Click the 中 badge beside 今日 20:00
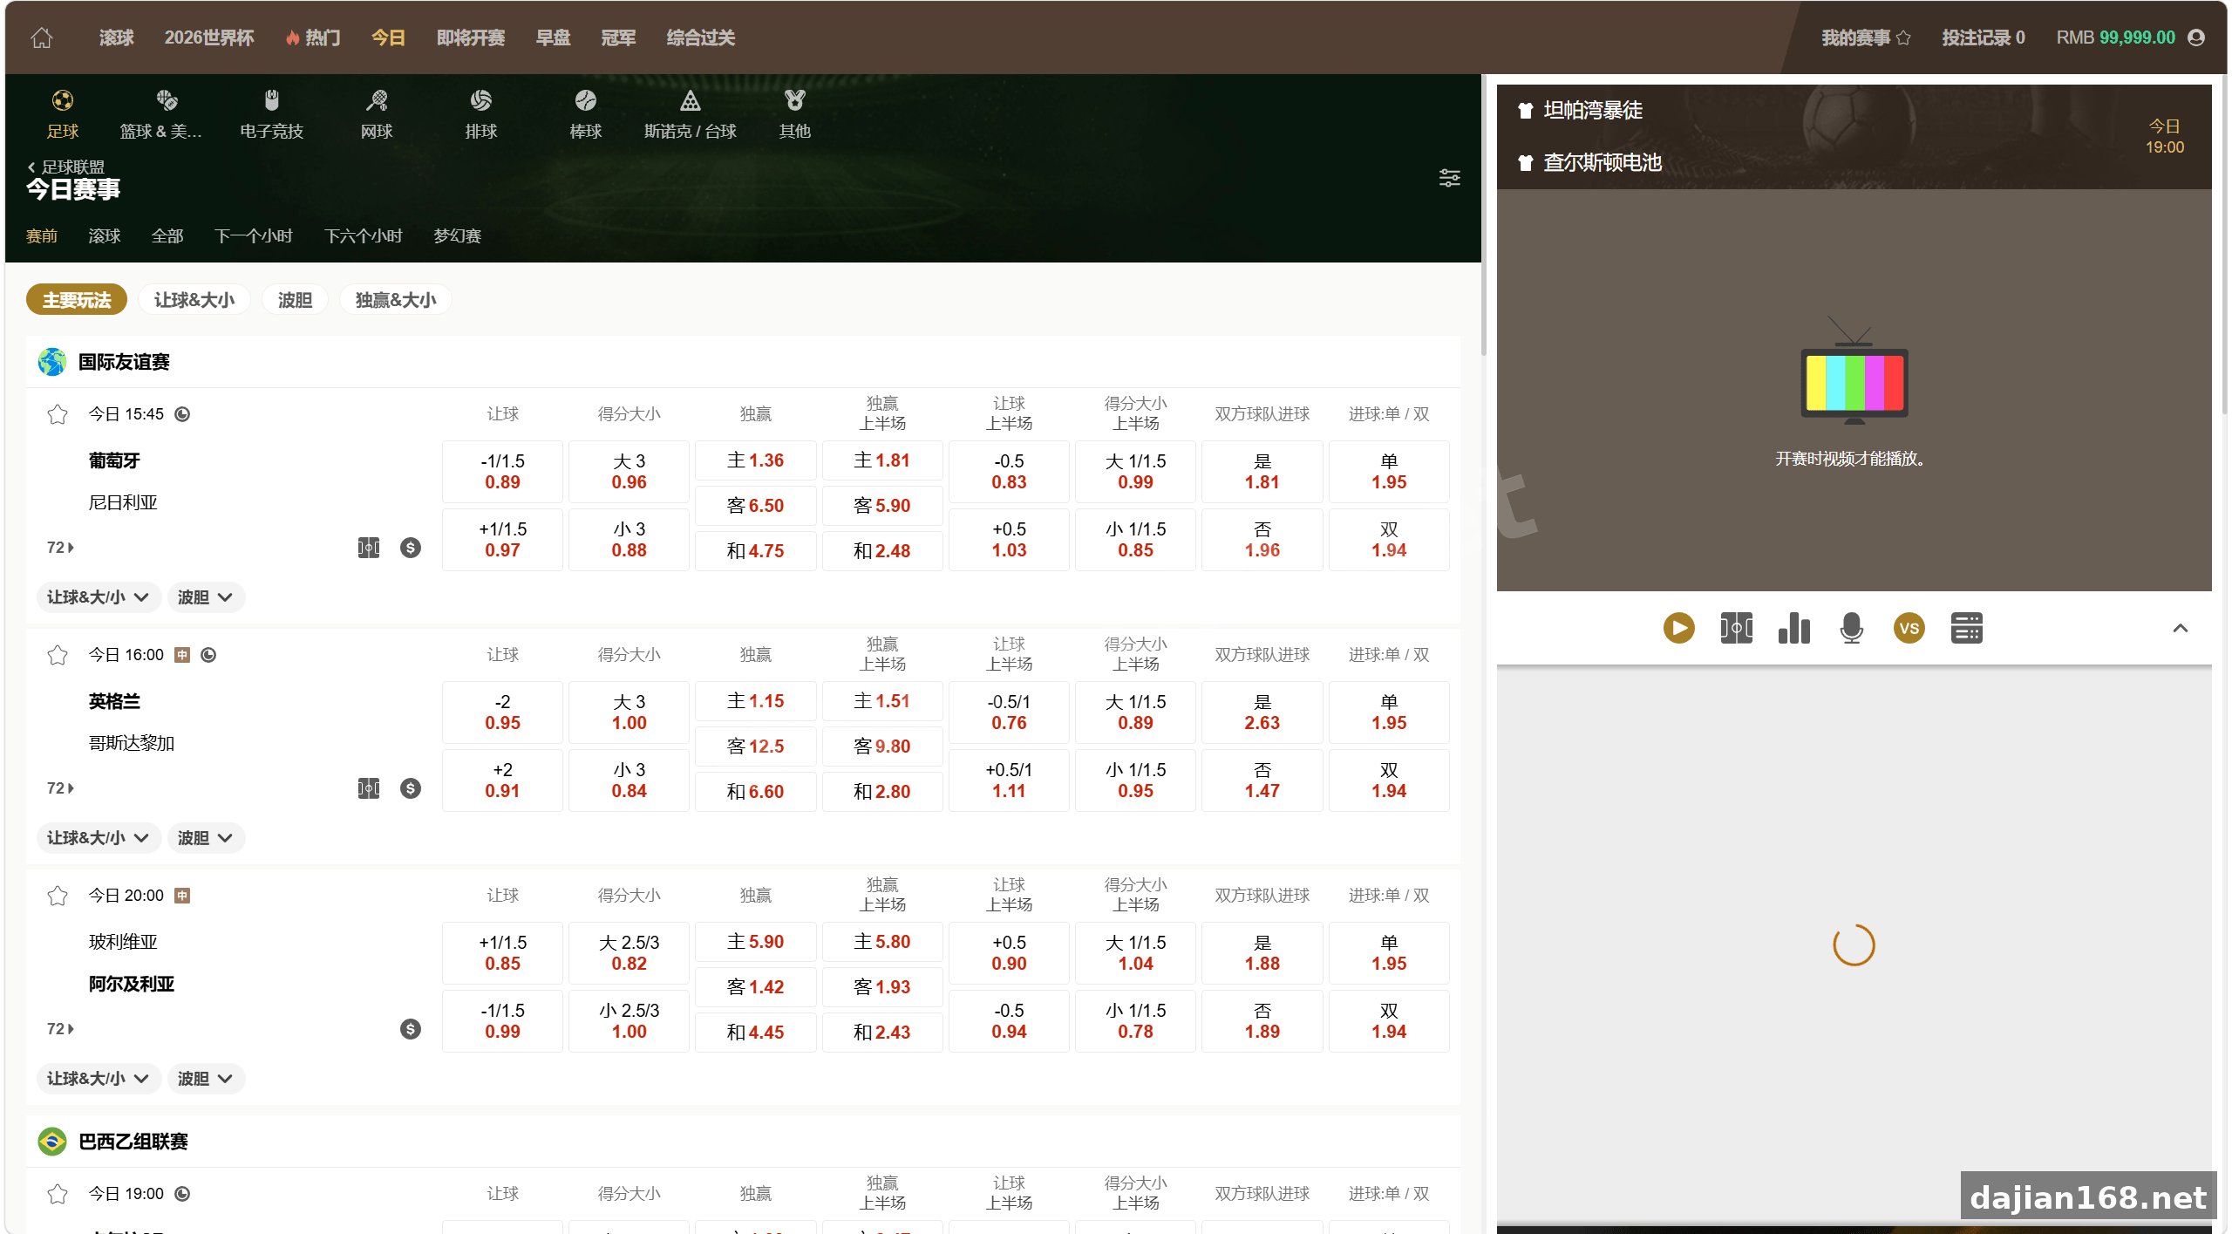The height and width of the screenshot is (1234, 2232). point(182,896)
